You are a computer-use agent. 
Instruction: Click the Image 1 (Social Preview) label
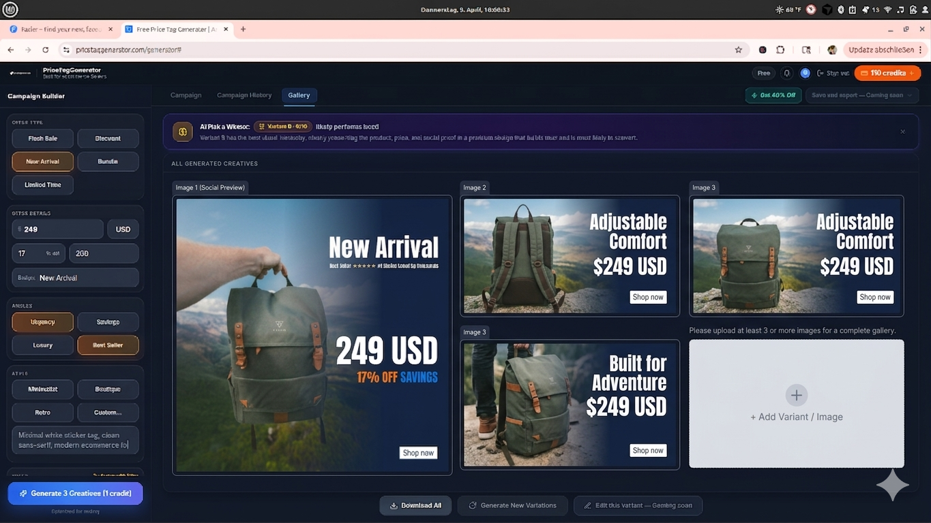tap(210, 187)
